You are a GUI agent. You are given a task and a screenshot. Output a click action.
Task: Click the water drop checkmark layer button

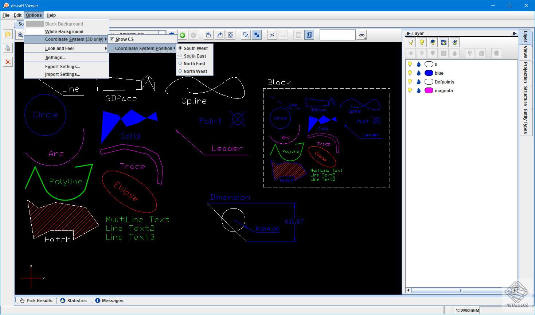pyautogui.click(x=454, y=42)
